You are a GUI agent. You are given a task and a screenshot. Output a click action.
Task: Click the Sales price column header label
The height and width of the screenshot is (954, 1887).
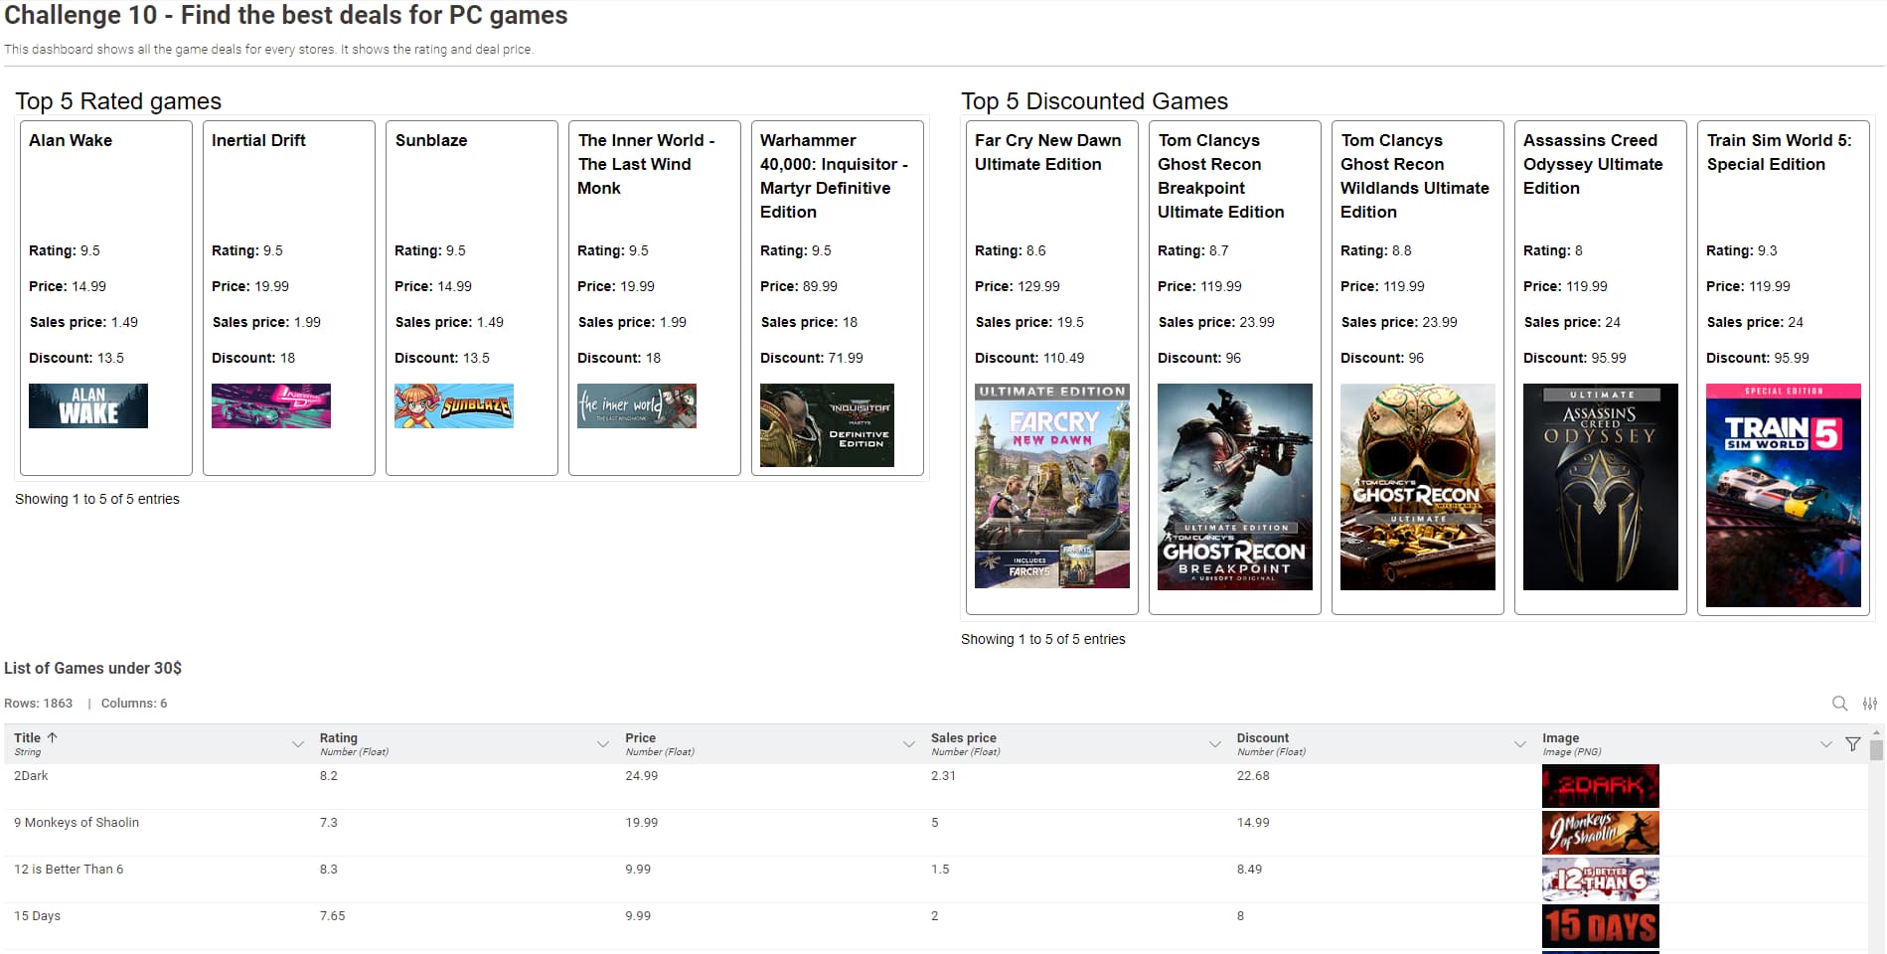[x=963, y=737]
